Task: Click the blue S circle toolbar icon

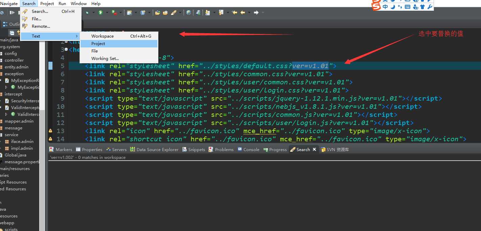Action: [143, 13]
